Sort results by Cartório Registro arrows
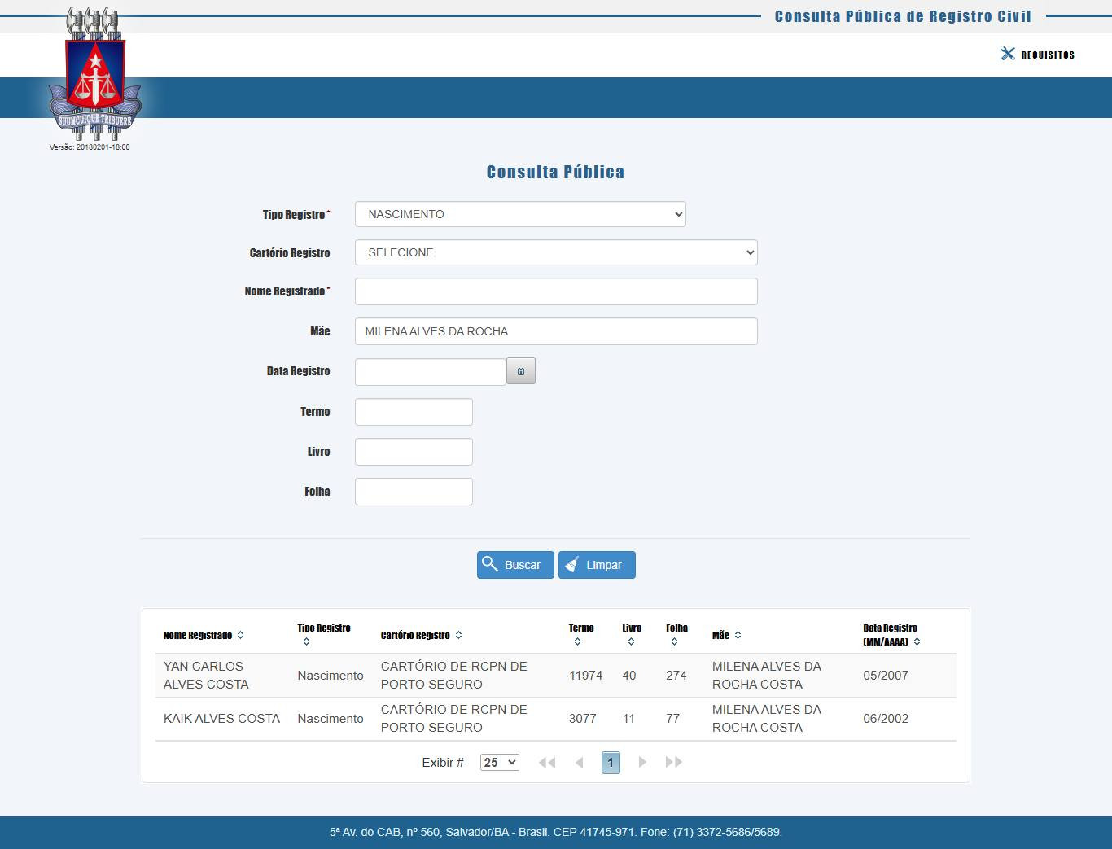The height and width of the screenshot is (849, 1112). click(458, 635)
